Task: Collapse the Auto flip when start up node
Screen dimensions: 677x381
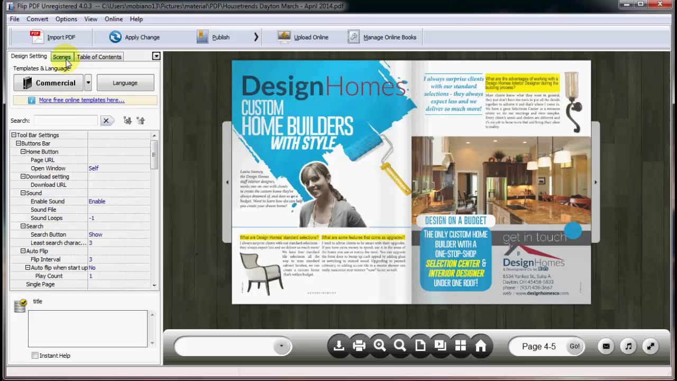Action: point(28,268)
